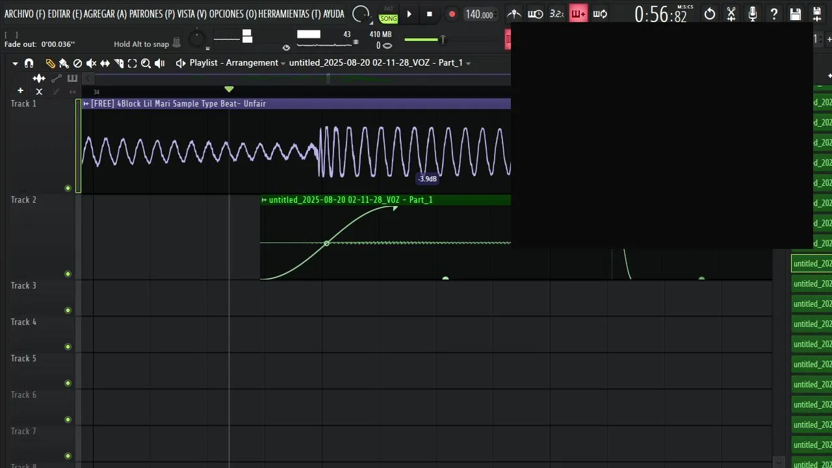Open PATRONES menu
Screen dimensions: 832x468
pyautogui.click(x=152, y=14)
